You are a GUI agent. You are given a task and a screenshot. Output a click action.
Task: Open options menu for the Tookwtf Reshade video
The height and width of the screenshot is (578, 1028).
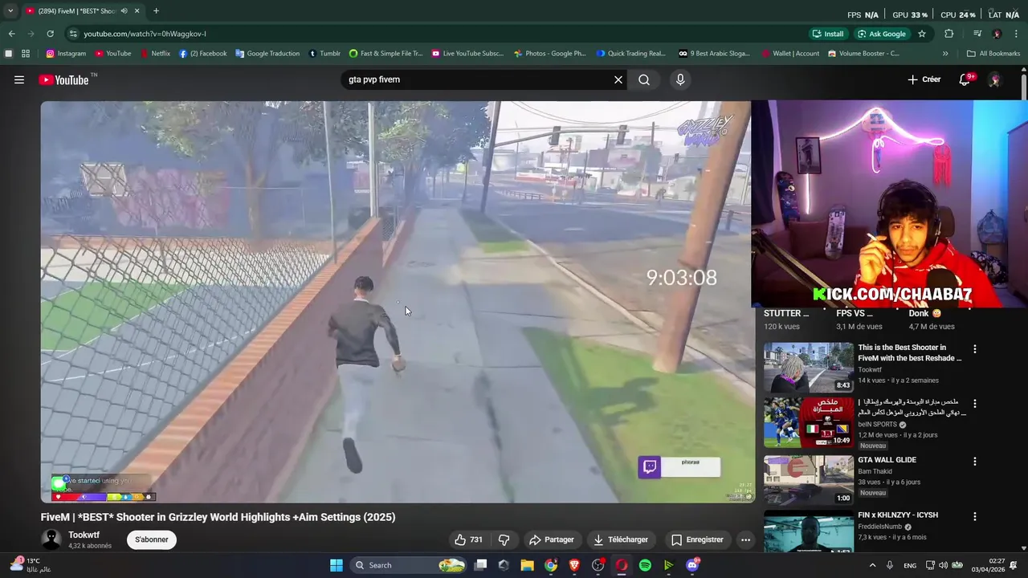(x=975, y=349)
